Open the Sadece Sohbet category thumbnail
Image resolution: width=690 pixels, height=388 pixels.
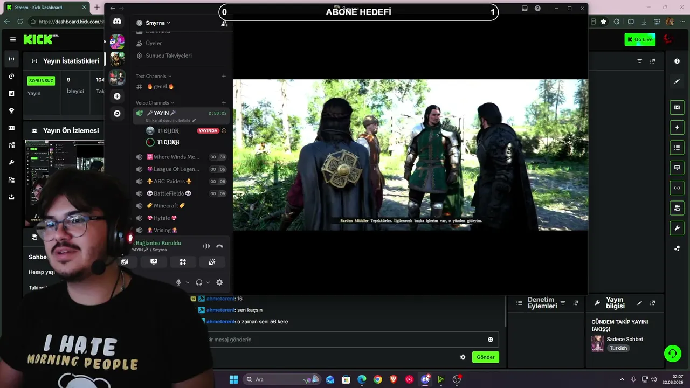click(x=597, y=343)
